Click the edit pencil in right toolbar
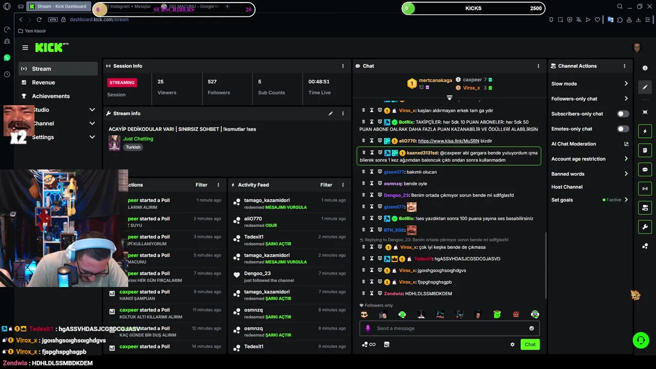 (645, 87)
